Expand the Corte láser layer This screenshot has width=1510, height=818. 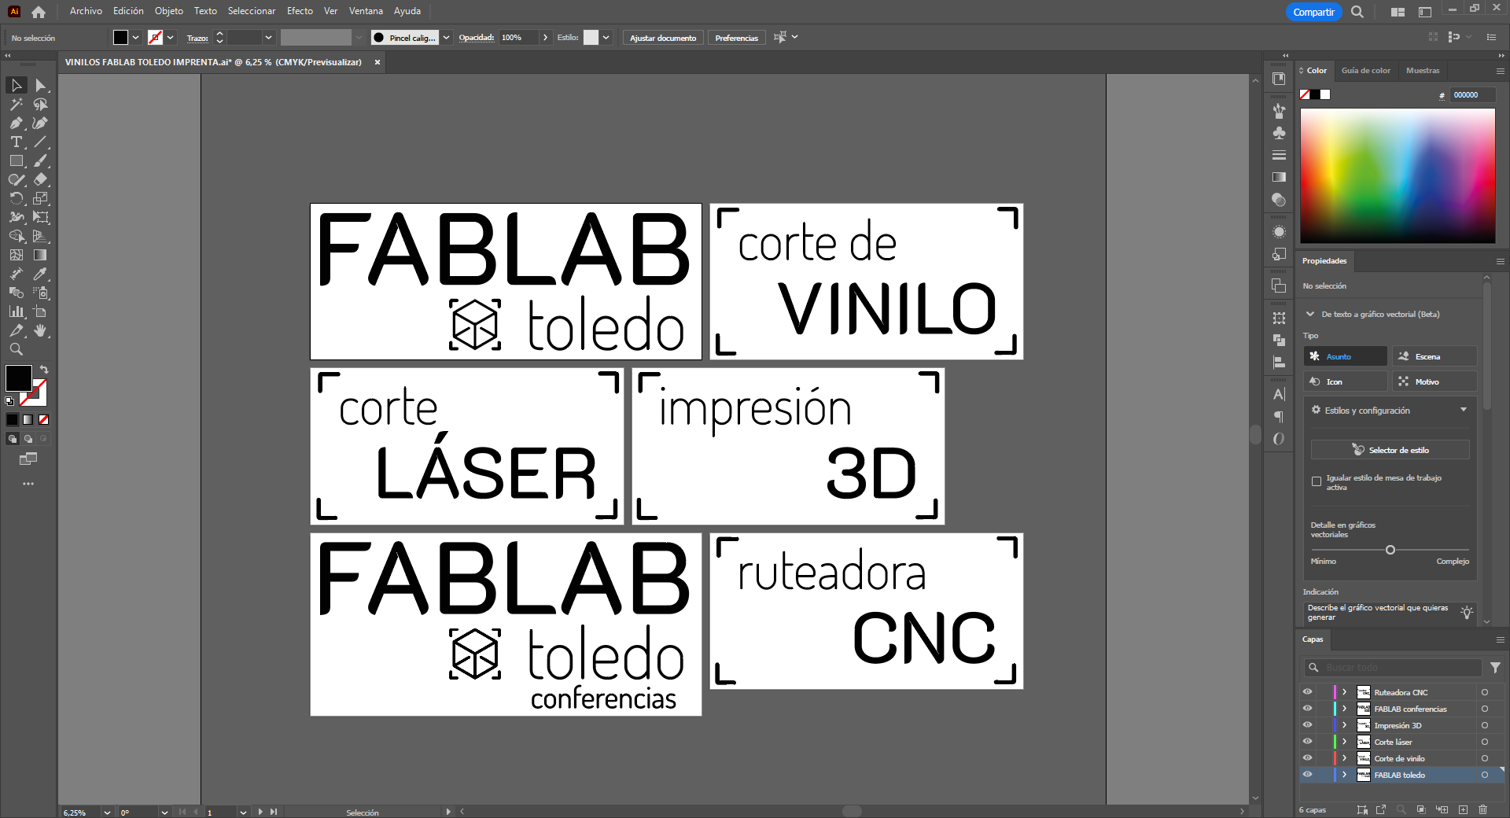(x=1345, y=742)
